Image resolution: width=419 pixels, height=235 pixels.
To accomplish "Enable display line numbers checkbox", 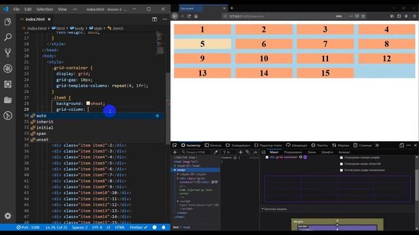I will coord(341,157).
